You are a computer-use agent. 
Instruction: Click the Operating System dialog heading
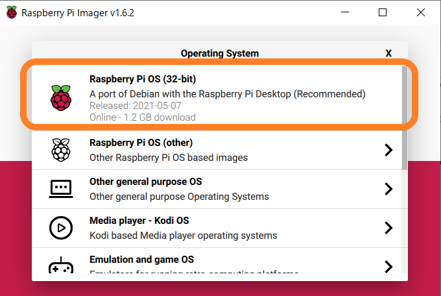coord(219,53)
